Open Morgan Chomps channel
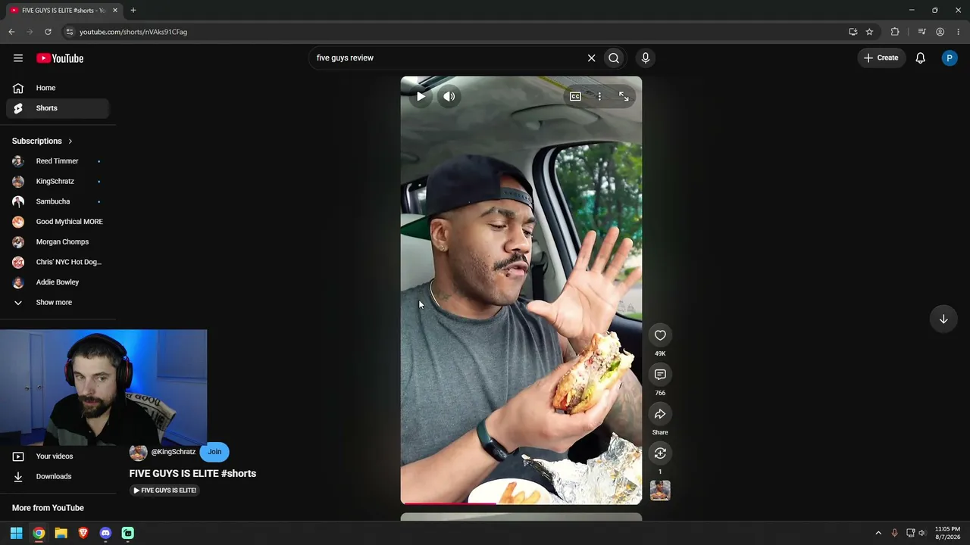Screen dimensions: 970x545 [58, 242]
